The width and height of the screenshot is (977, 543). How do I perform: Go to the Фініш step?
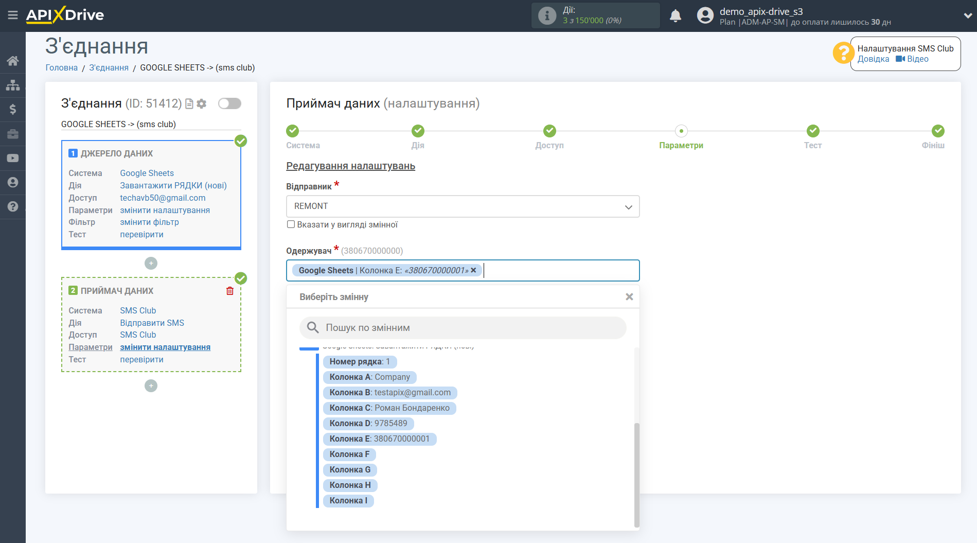(x=938, y=131)
